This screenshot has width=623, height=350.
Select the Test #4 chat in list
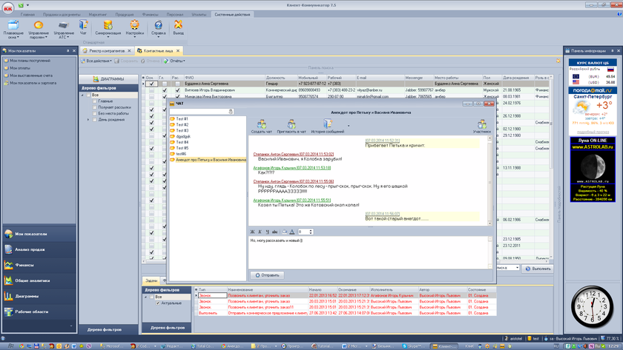click(x=182, y=142)
